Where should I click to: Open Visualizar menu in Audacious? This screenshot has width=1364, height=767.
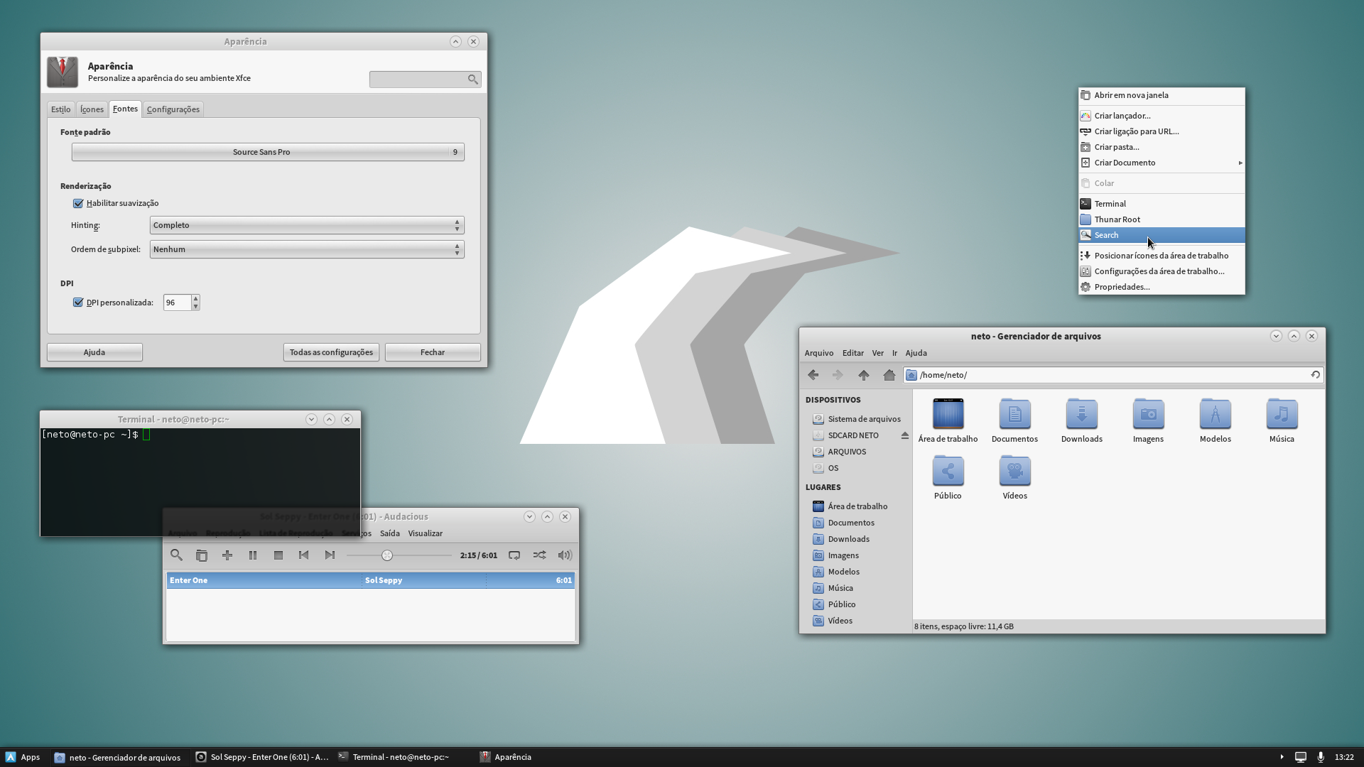[x=426, y=533]
